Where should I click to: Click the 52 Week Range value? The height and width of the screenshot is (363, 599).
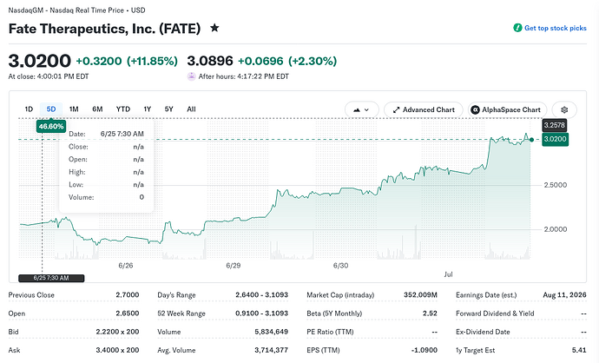(261, 313)
